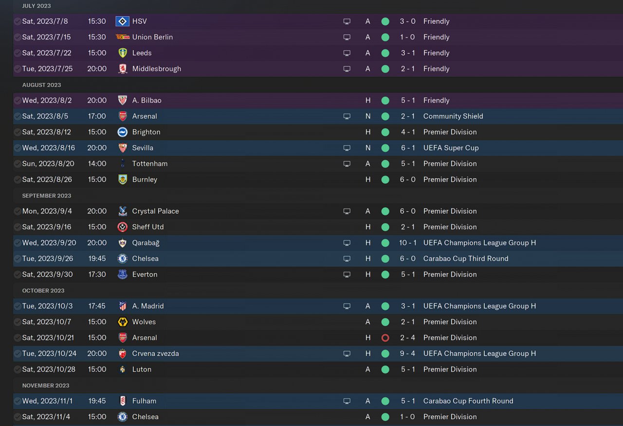This screenshot has height=426, width=623.
Task: Click the Wolves club badge
Action: point(123,322)
